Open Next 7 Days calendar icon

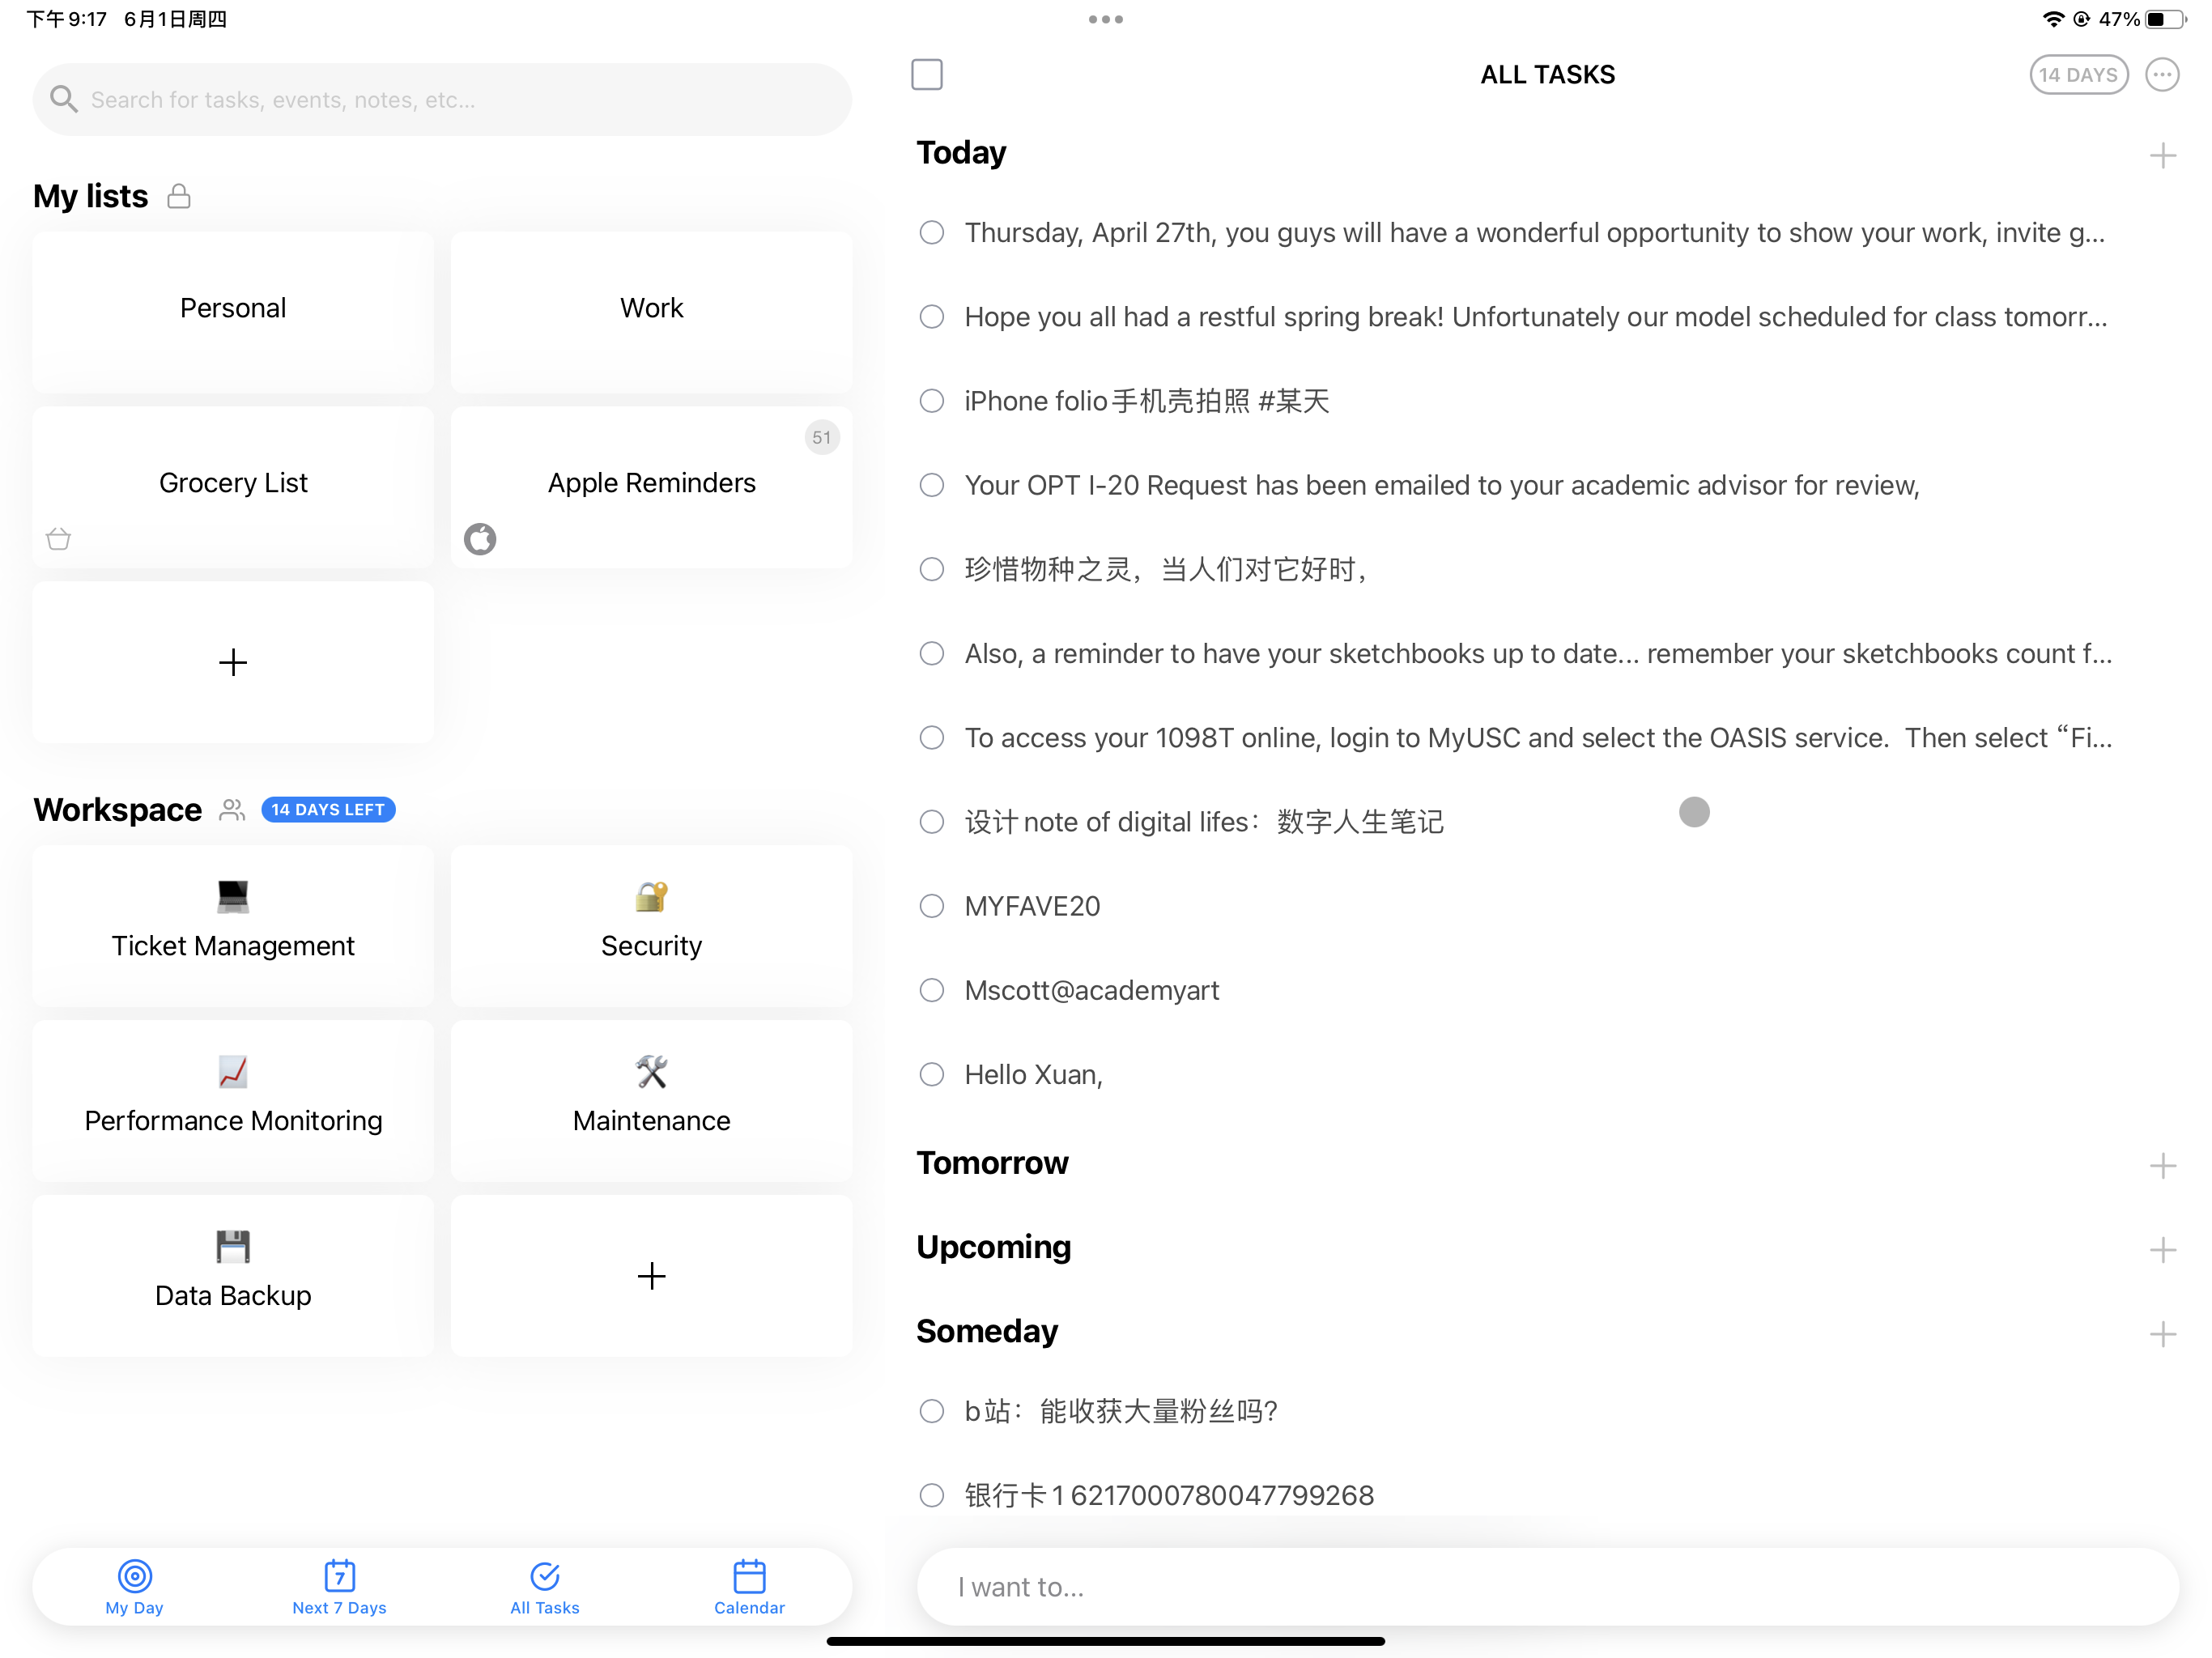[x=339, y=1576]
